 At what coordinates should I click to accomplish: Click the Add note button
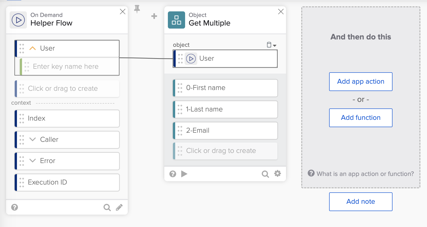[x=361, y=202]
